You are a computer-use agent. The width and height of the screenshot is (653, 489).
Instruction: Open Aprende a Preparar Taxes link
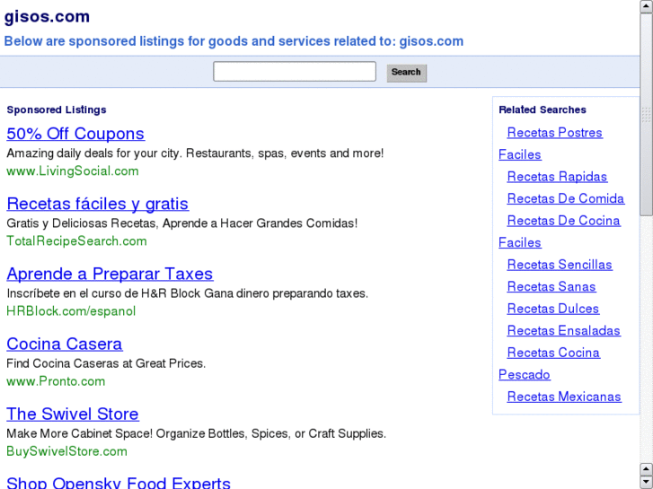(x=110, y=274)
